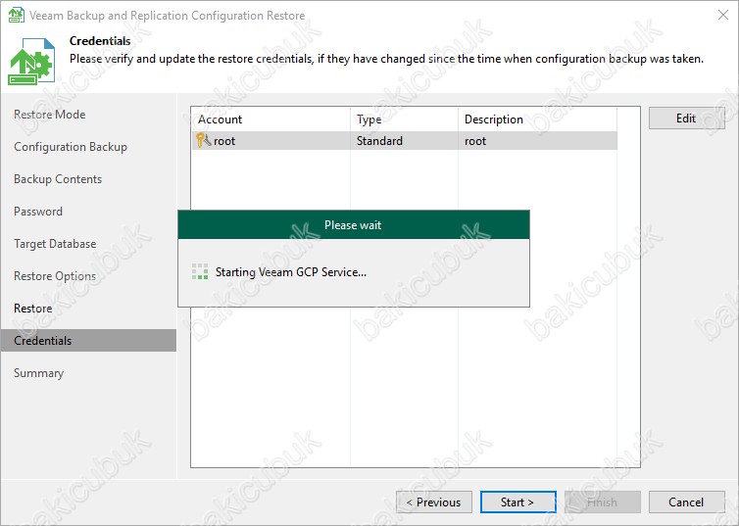Click the key icon beside root account
Screen dimensions: 739x526
coord(203,140)
